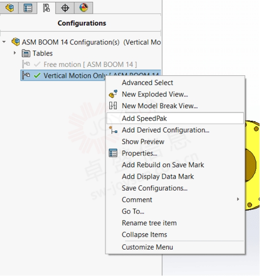The width and height of the screenshot is (260, 276).
Task: Click the Properties list icon in menu
Action: pyautogui.click(x=113, y=153)
